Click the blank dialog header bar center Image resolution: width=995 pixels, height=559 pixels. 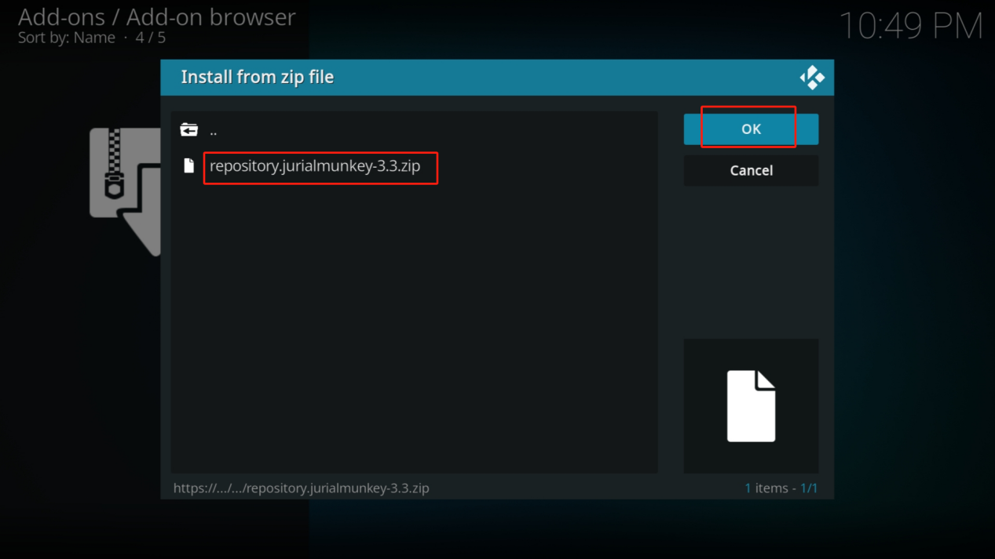click(x=550, y=78)
